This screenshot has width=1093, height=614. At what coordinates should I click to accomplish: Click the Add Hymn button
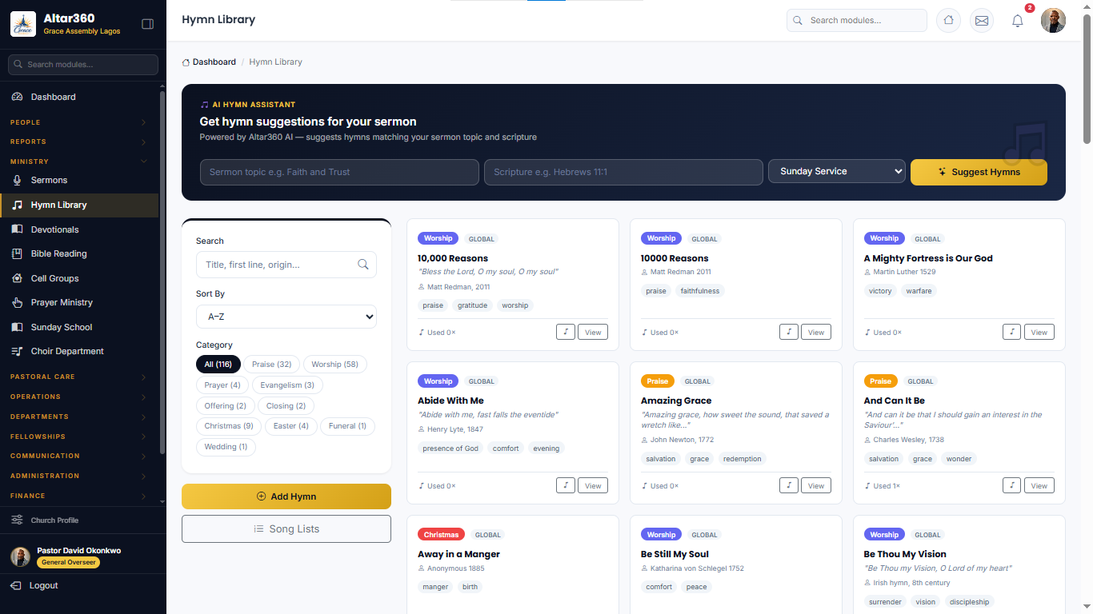tap(286, 496)
